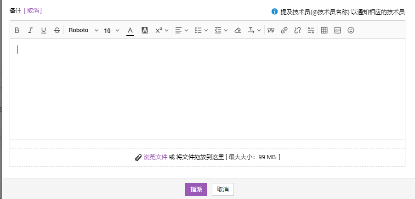This screenshot has width=415, height=199.
Task: Click the 浏览文件 browse files link
Action: 155,157
